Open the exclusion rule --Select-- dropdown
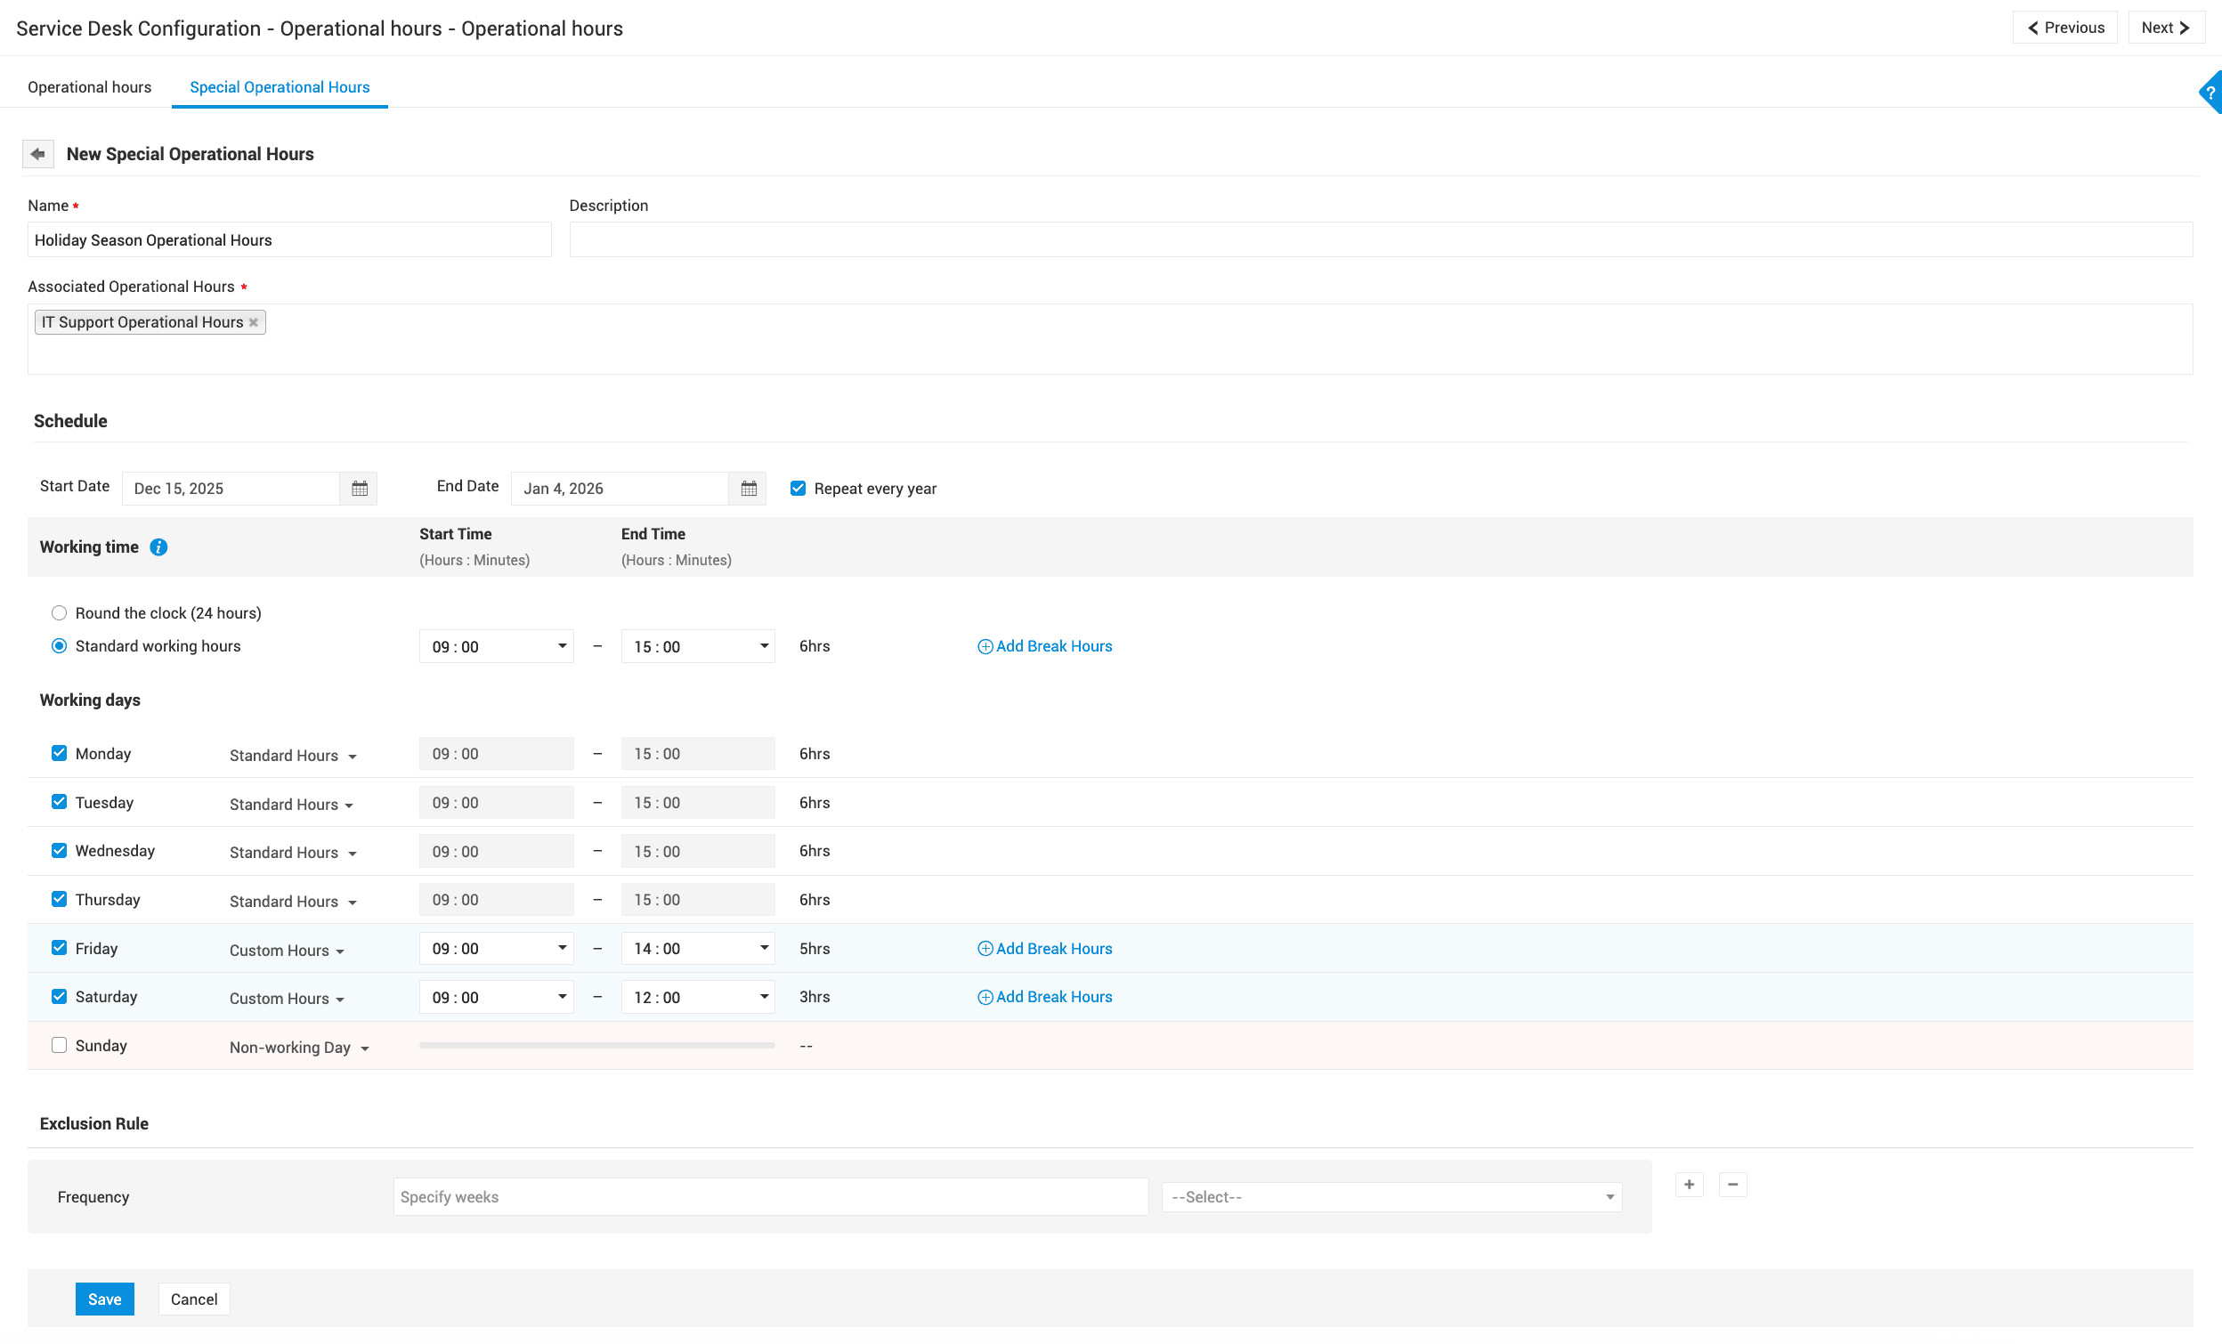2222x1344 pixels. point(1391,1197)
